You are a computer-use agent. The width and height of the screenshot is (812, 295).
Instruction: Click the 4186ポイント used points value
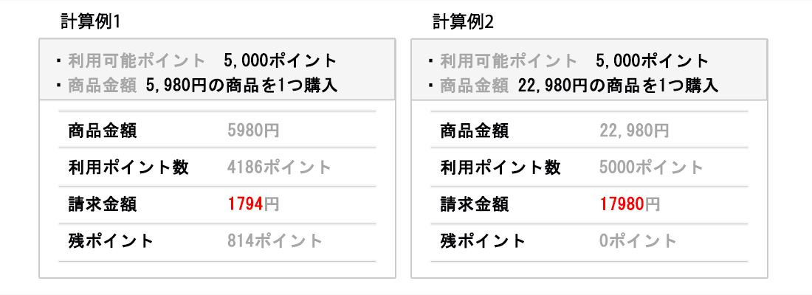[x=280, y=167]
